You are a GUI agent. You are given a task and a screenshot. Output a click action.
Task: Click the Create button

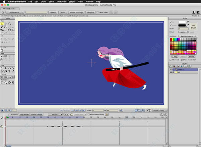click(x=53, y=12)
